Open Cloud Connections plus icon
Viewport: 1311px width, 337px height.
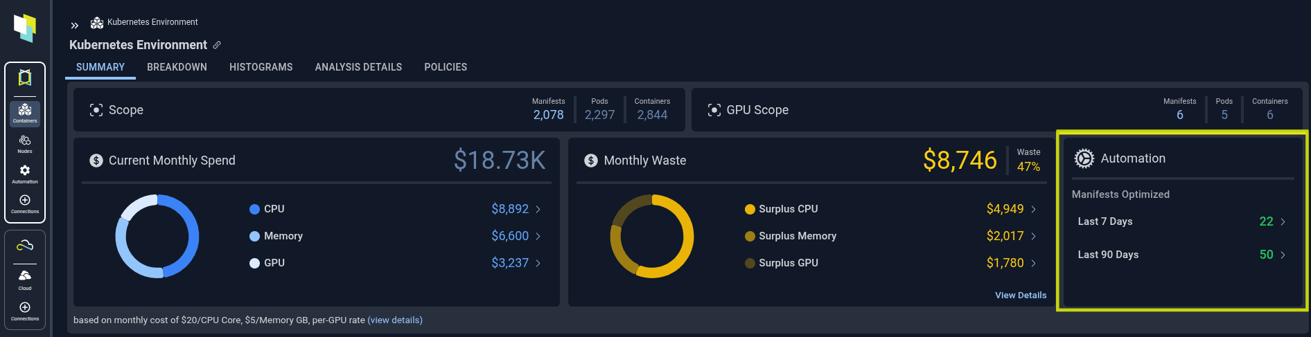[25, 307]
